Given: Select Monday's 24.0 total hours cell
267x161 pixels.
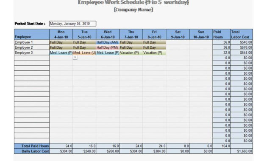Looking at the screenshot, I should [x=61, y=146].
